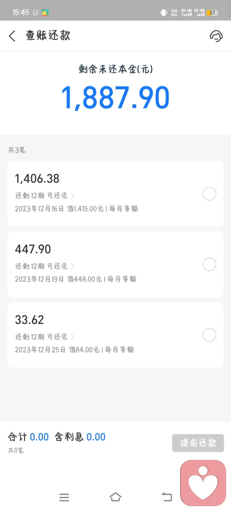The width and height of the screenshot is (231, 511).
Task: Open the recent apps navigation icon
Action: coord(64,497)
